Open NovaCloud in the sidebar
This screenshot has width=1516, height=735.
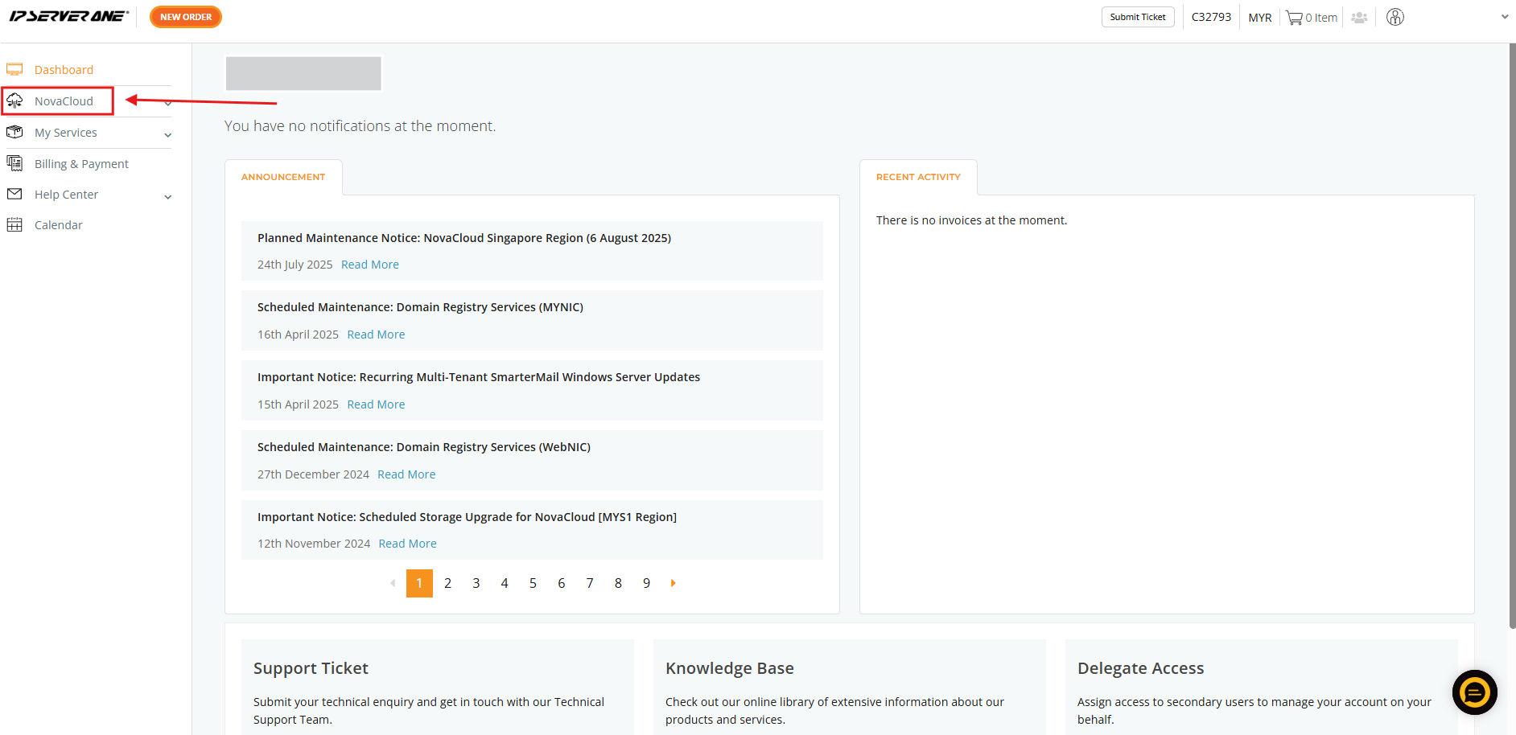(64, 101)
